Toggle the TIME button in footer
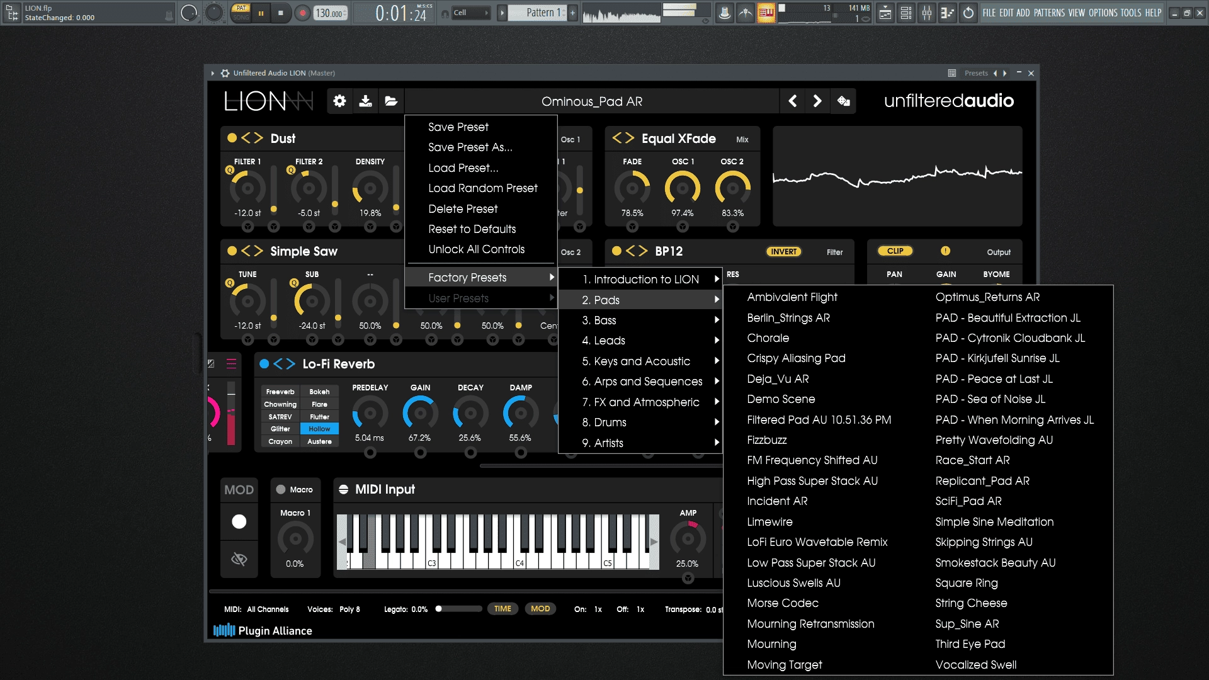This screenshot has width=1209, height=680. pos(502,608)
